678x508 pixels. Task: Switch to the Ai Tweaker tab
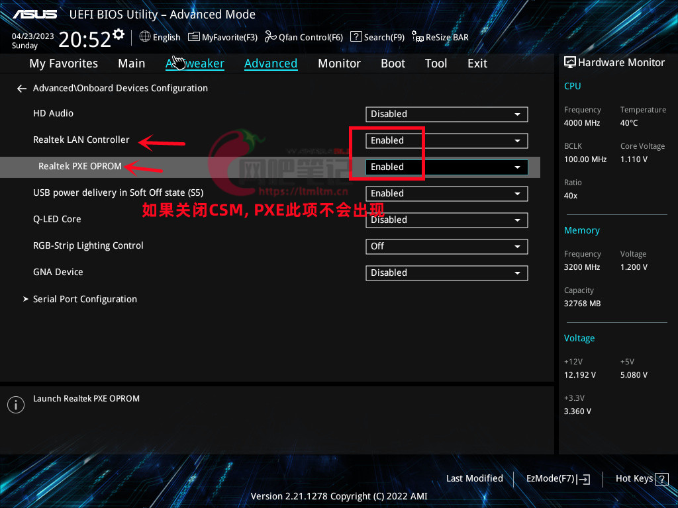tap(195, 63)
